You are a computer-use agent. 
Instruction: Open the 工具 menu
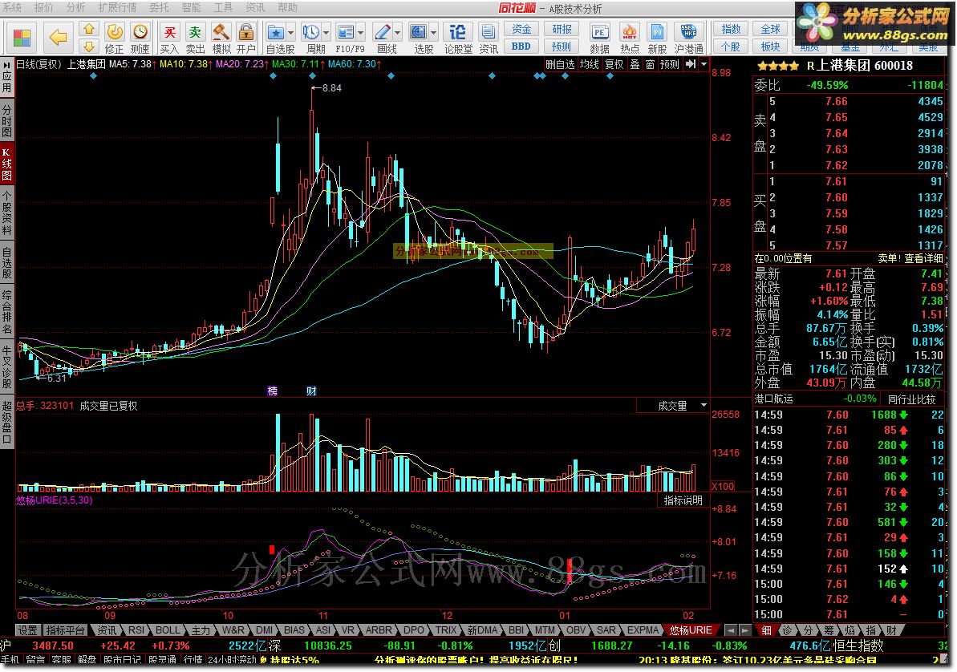tap(222, 7)
